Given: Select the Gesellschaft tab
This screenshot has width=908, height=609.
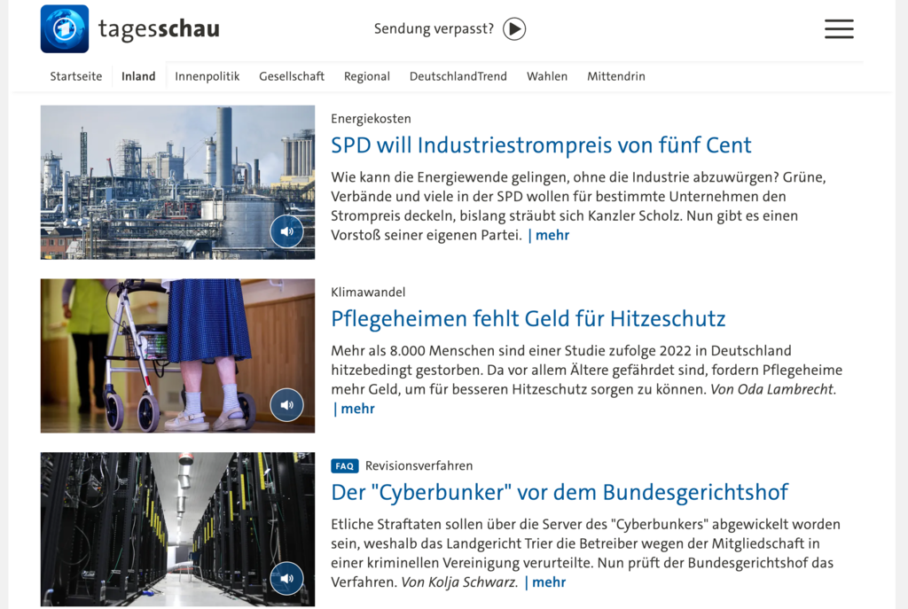Looking at the screenshot, I should (x=292, y=76).
